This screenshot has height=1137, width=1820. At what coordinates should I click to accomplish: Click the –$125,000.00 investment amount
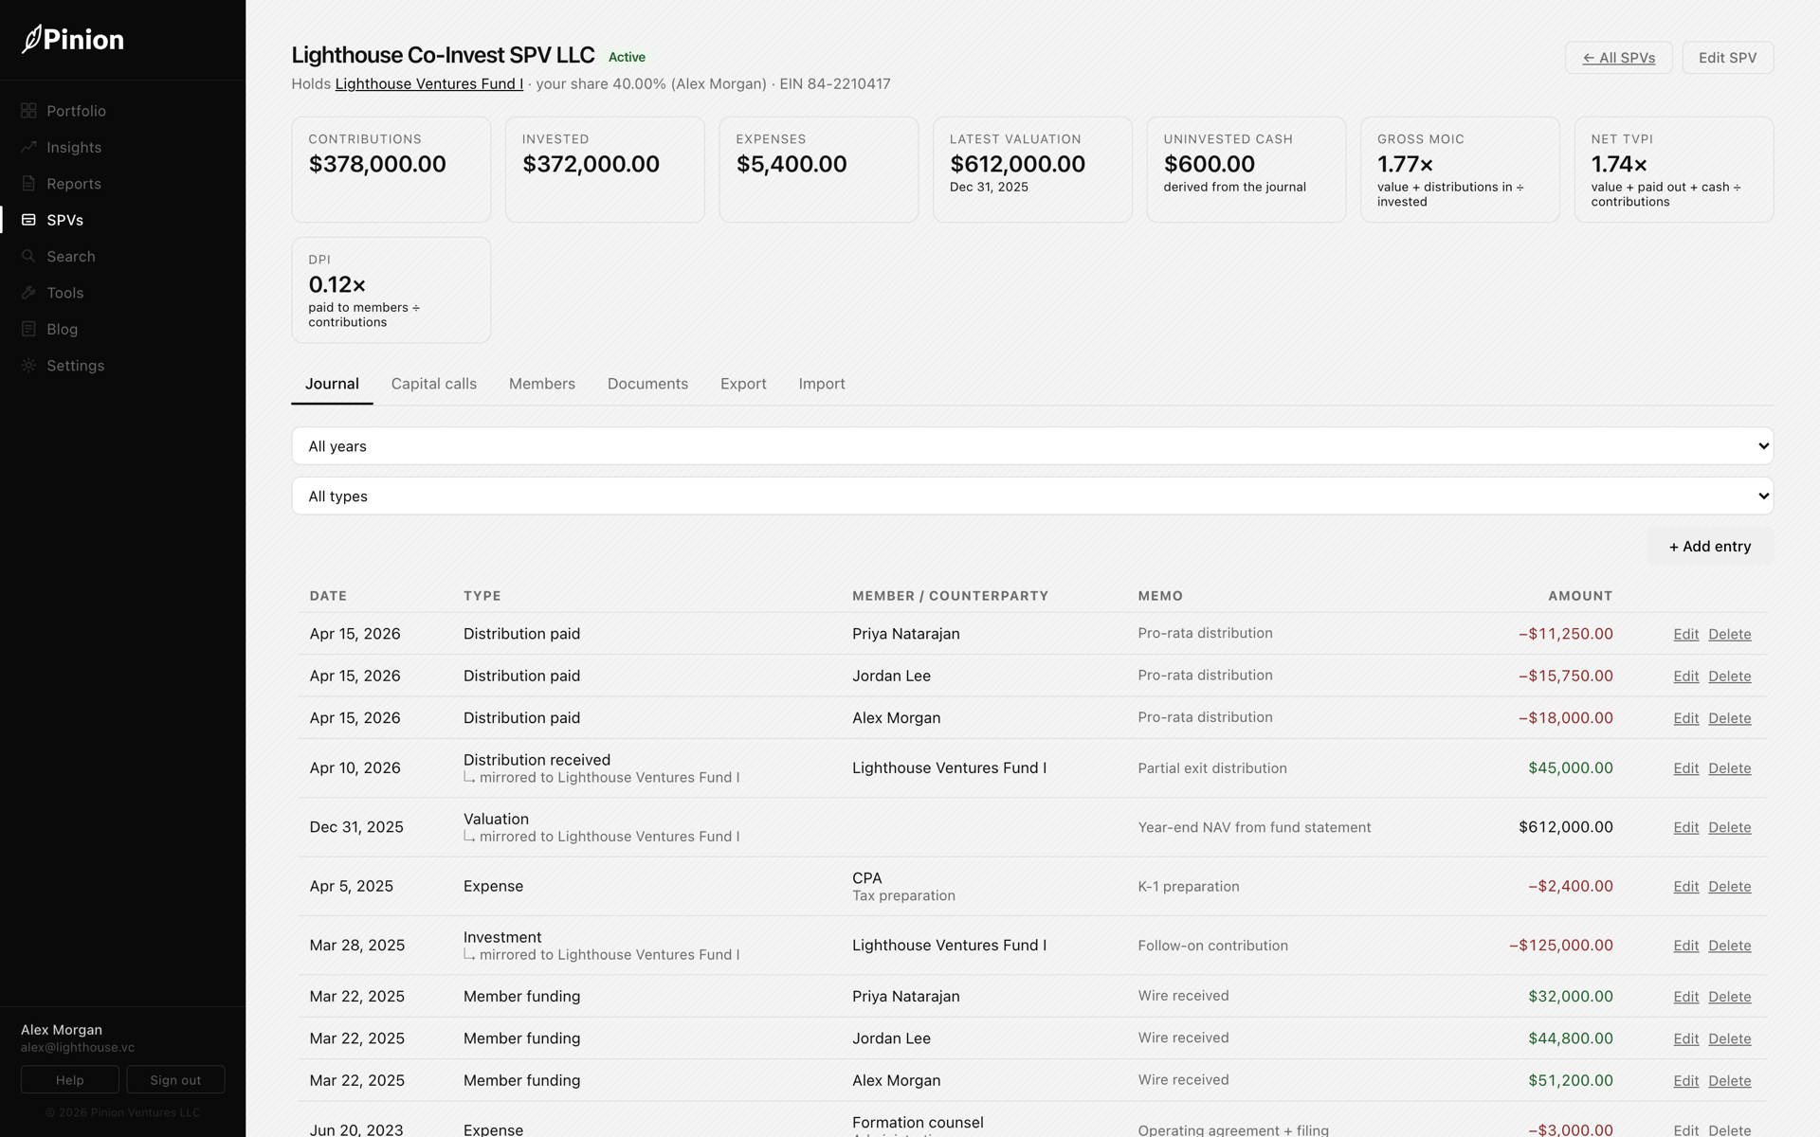[1560, 946]
